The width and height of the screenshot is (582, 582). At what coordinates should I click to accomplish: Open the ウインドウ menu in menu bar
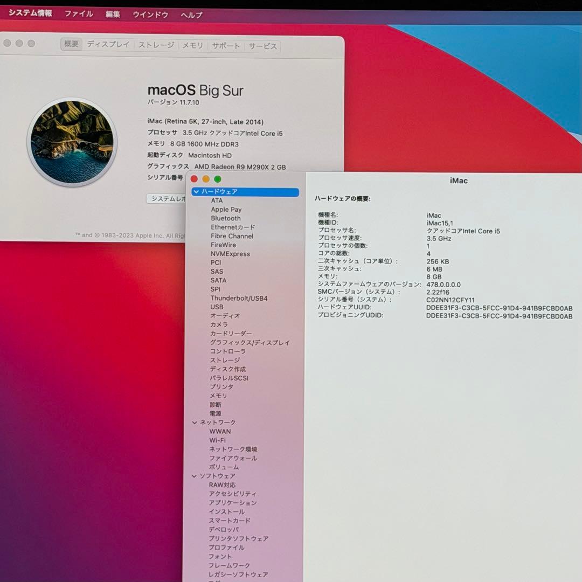click(150, 15)
